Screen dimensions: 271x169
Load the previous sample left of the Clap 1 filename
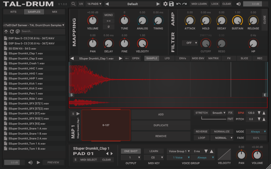(72, 58)
